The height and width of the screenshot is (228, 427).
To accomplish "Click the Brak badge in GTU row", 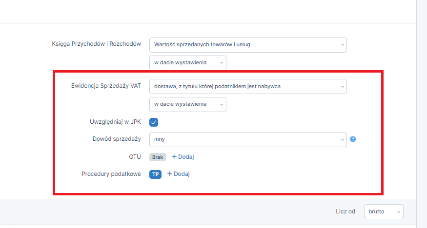I will click(158, 157).
